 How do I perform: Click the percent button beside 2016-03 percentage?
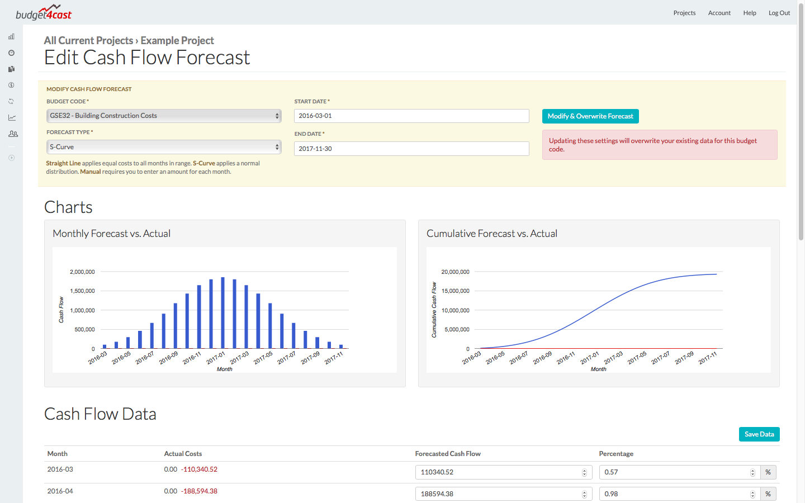point(768,472)
